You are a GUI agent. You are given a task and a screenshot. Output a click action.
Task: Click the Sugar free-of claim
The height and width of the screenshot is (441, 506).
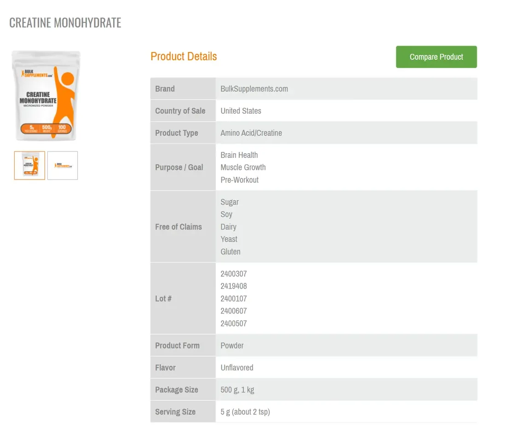230,202
